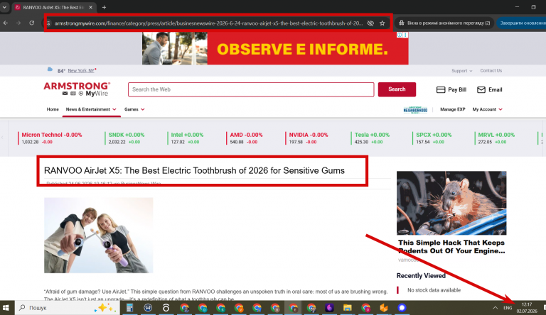Click the weather cloud icon
The width and height of the screenshot is (546, 315).
tap(50, 70)
